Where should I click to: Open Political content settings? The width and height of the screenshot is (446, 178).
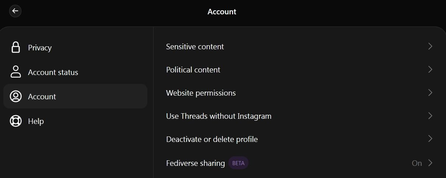pyautogui.click(x=193, y=70)
